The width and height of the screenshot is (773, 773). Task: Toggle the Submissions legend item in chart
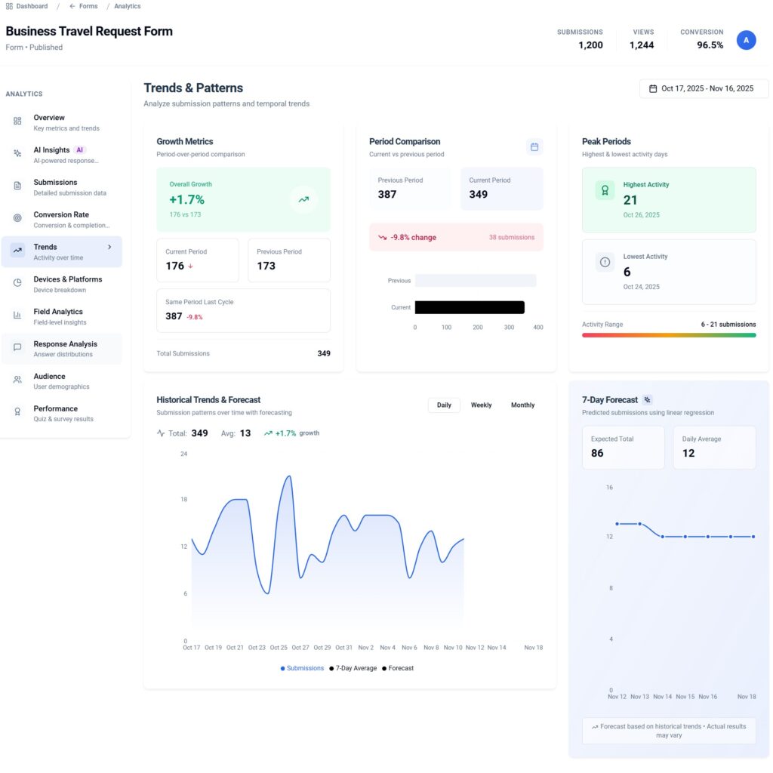pos(302,668)
